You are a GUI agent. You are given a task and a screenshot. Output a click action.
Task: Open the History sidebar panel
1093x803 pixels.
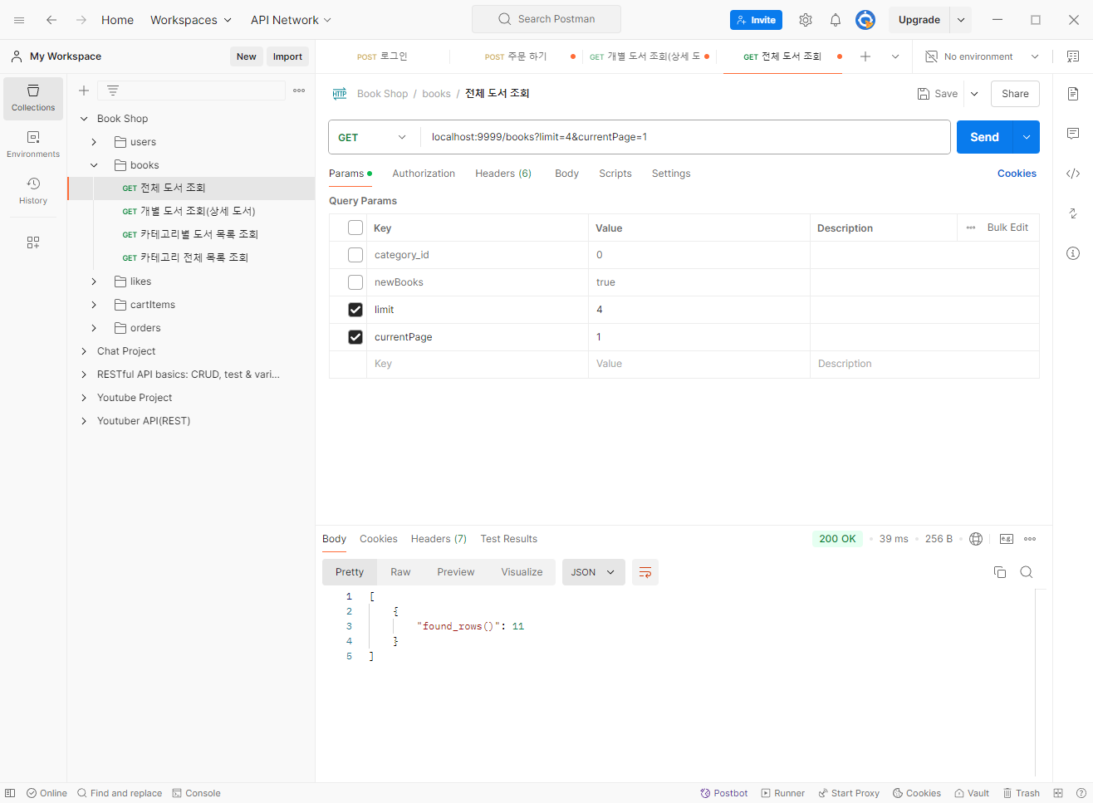pyautogui.click(x=33, y=191)
